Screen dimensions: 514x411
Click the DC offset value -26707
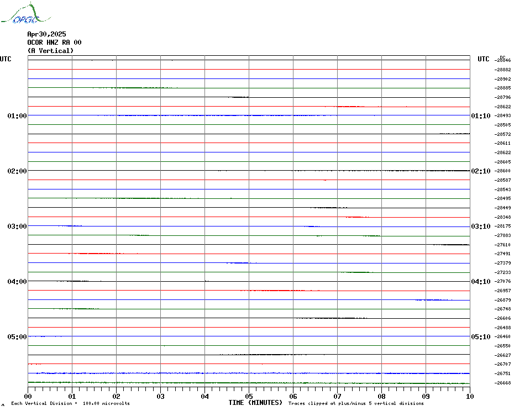point(502,365)
